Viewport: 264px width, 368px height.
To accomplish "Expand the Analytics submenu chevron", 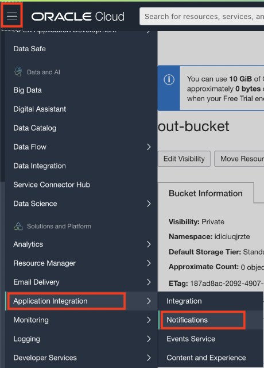I will click(x=149, y=244).
